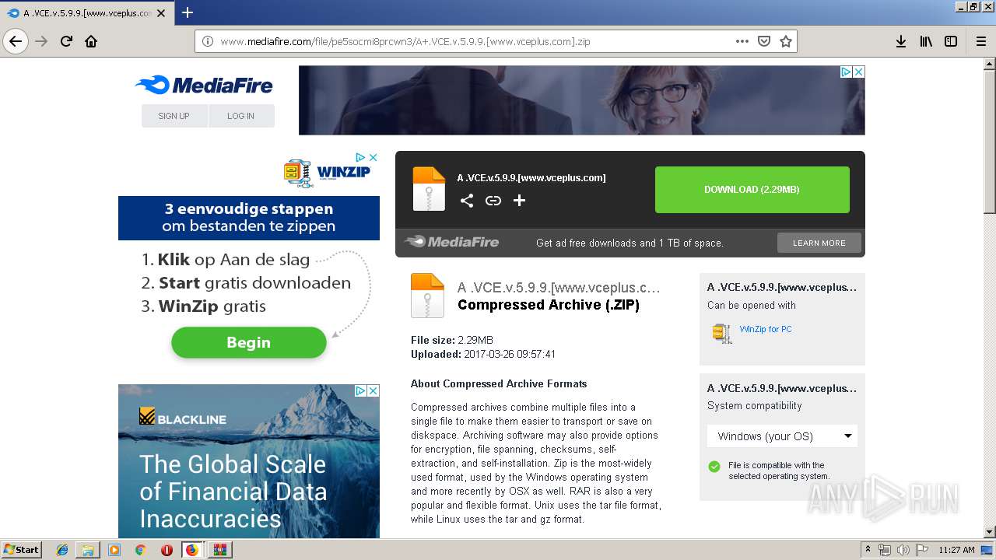
Task: Click DOWNLOAD (2.29MB) button
Action: click(x=752, y=190)
